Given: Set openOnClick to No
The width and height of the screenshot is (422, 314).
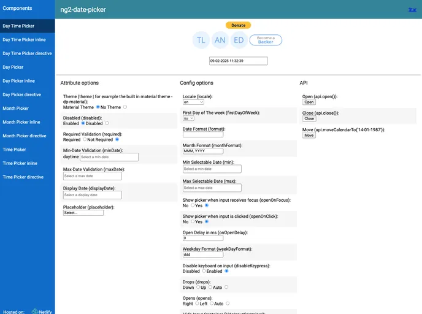Looking at the screenshot, I should point(193,221).
